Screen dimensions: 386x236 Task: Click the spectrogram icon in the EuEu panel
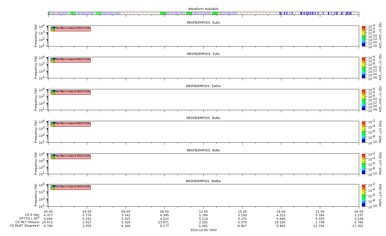53,29
